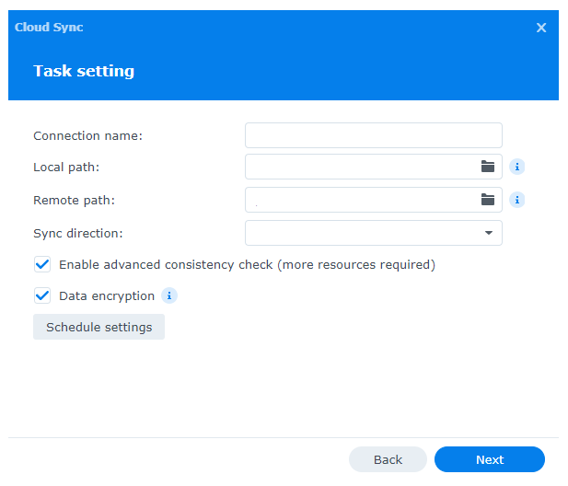Screen dimensions: 568x486
Task: Click the Task setting heading
Action: tap(84, 71)
